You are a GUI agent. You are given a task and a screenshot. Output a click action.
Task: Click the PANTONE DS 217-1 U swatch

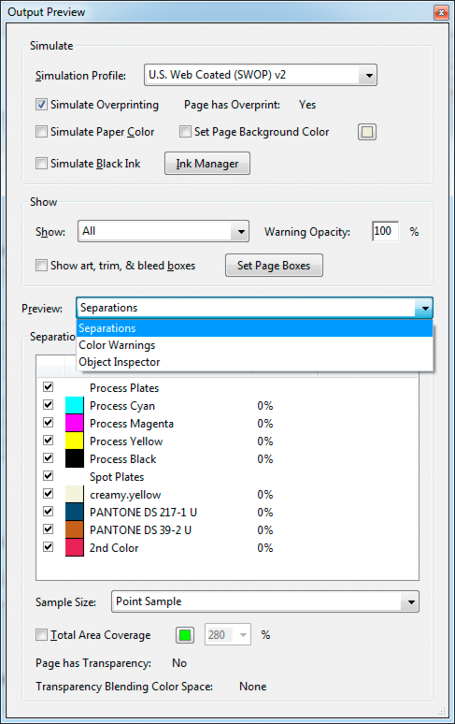click(x=74, y=512)
